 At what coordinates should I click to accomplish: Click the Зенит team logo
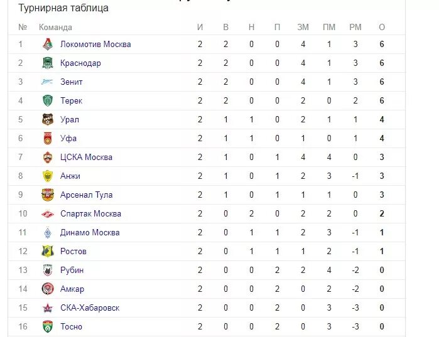coord(48,82)
